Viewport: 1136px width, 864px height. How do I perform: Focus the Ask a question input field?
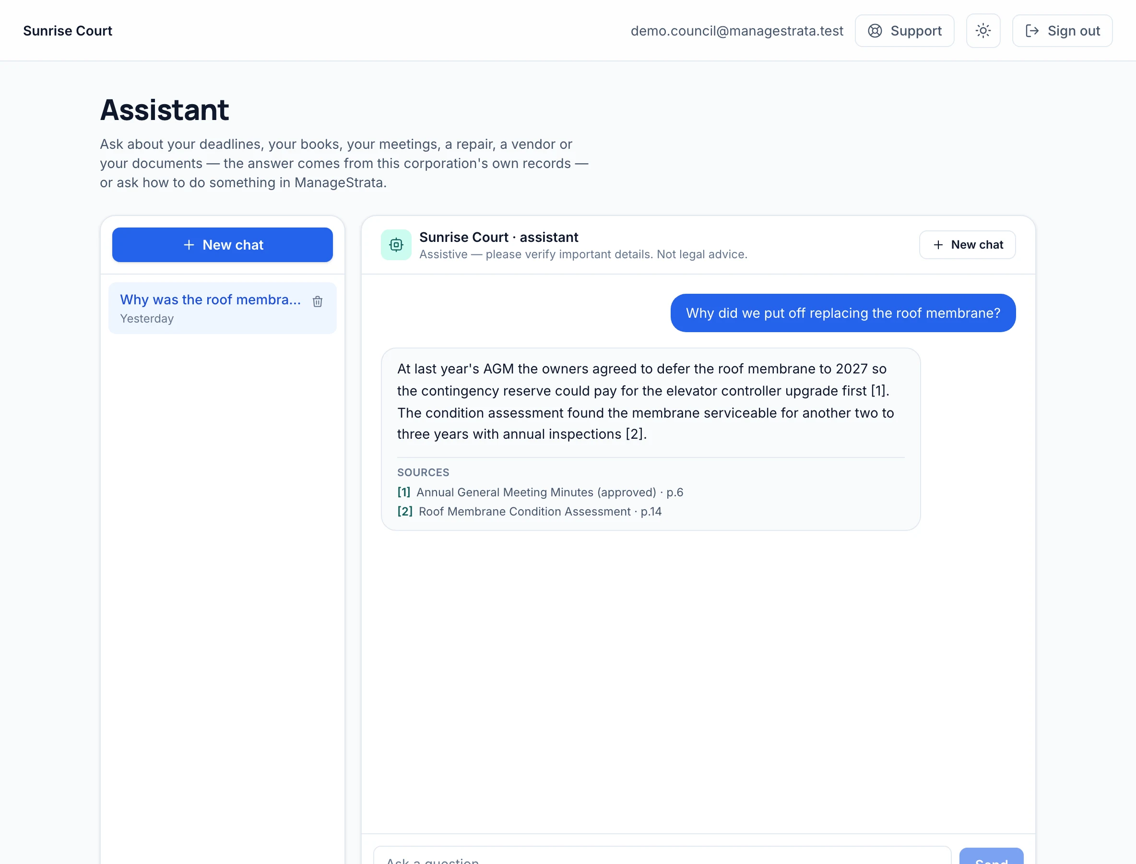point(662,856)
